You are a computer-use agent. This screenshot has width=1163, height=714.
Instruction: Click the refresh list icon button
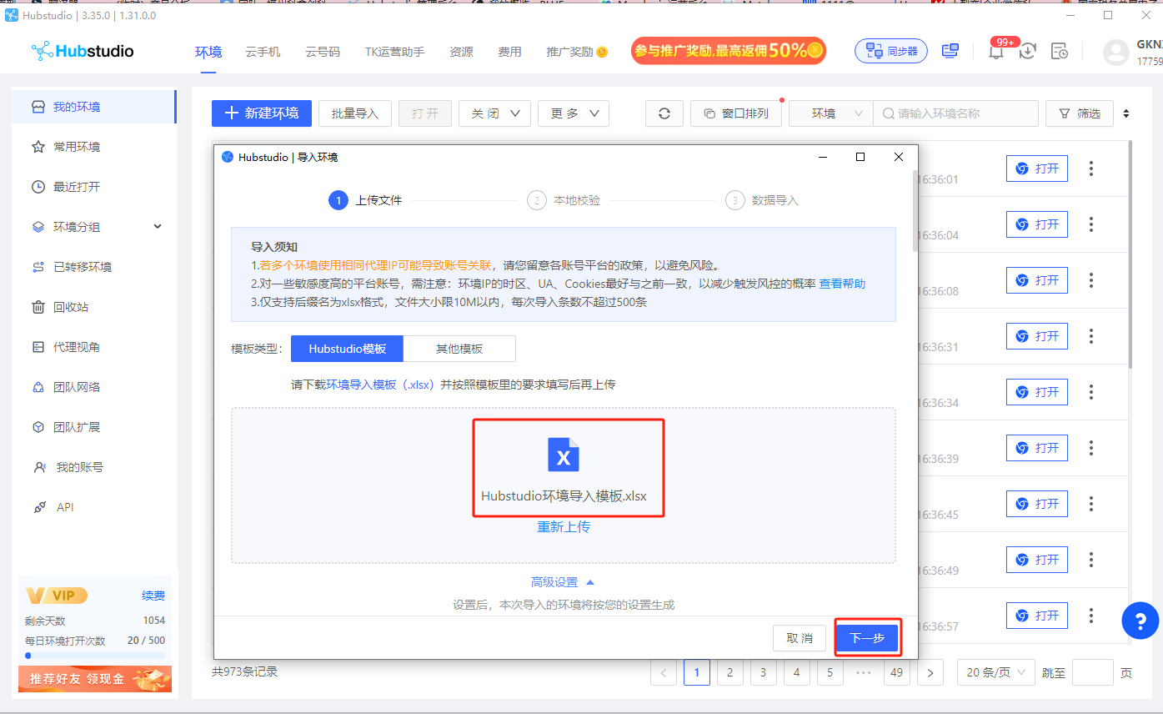pyautogui.click(x=664, y=113)
